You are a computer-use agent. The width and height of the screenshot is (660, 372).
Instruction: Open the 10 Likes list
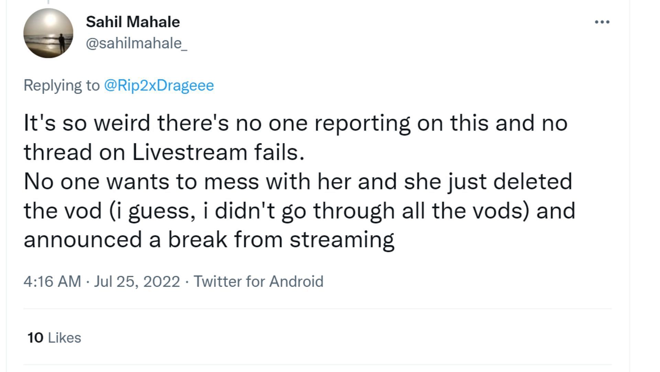(x=54, y=338)
